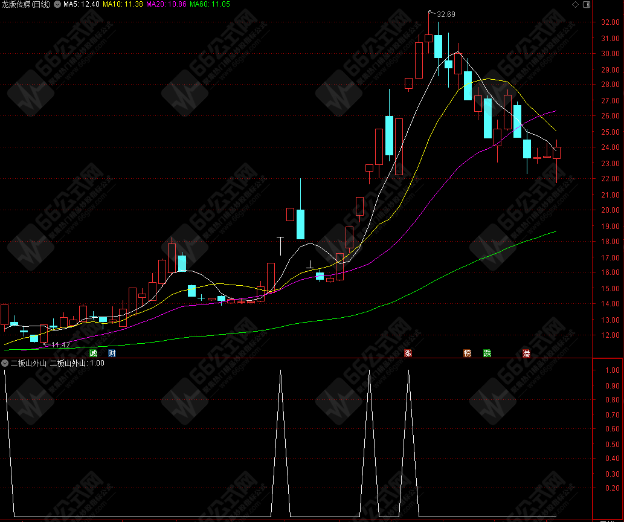
Task: Click the 龙版传媒(日线) chart title
Action: coord(26,4)
